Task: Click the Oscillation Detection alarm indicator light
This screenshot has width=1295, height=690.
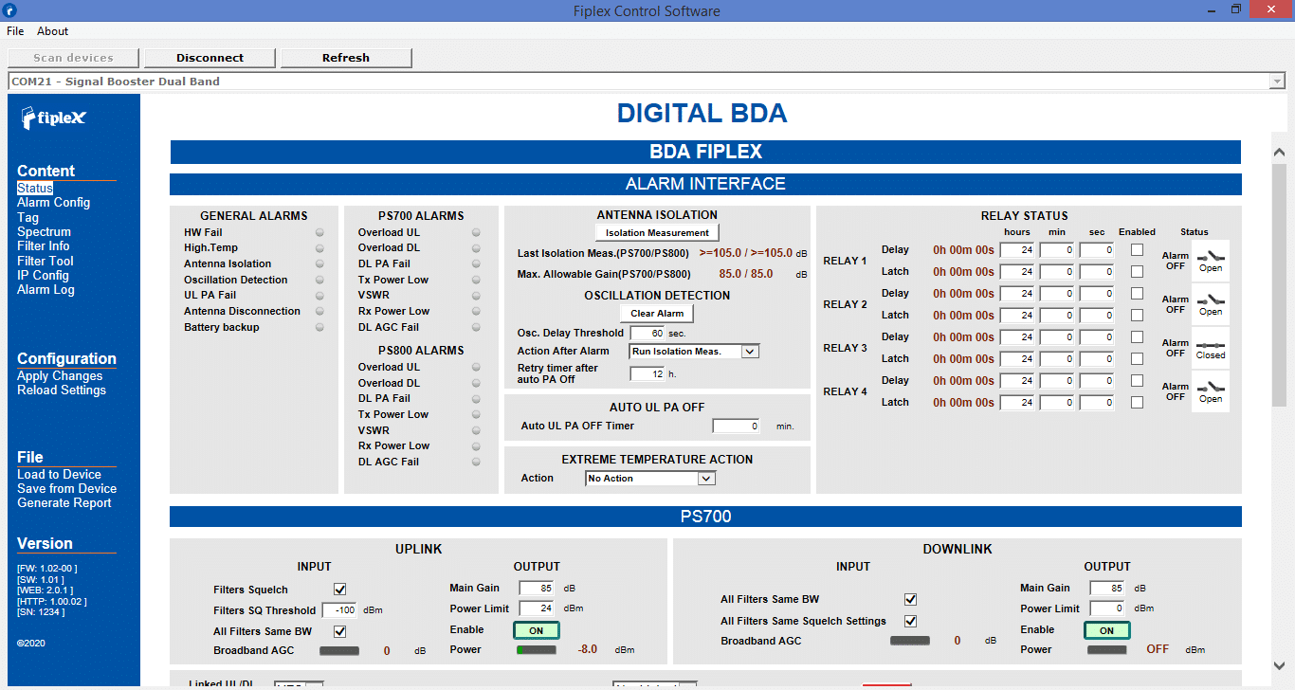Action: coord(319,281)
